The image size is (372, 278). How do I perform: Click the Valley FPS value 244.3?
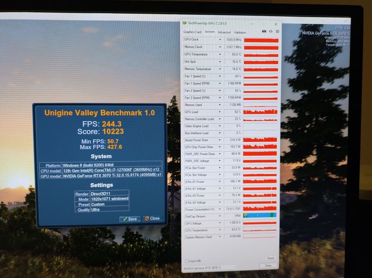click(x=112, y=124)
